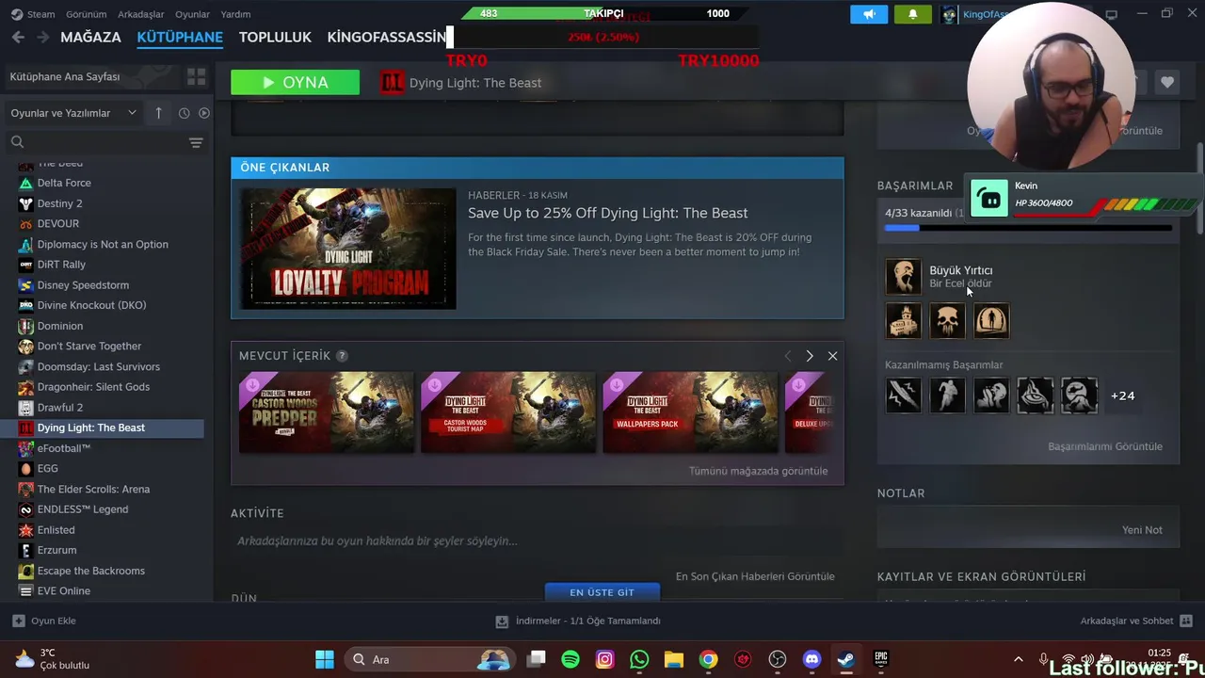The height and width of the screenshot is (678, 1205).
Task: Open the Castor Woods Prepper DLC card
Action: [326, 412]
